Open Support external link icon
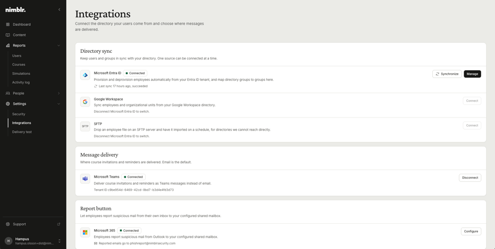The image size is (495, 249). point(58,224)
